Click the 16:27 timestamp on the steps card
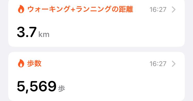The image size is (193, 101). [158, 64]
